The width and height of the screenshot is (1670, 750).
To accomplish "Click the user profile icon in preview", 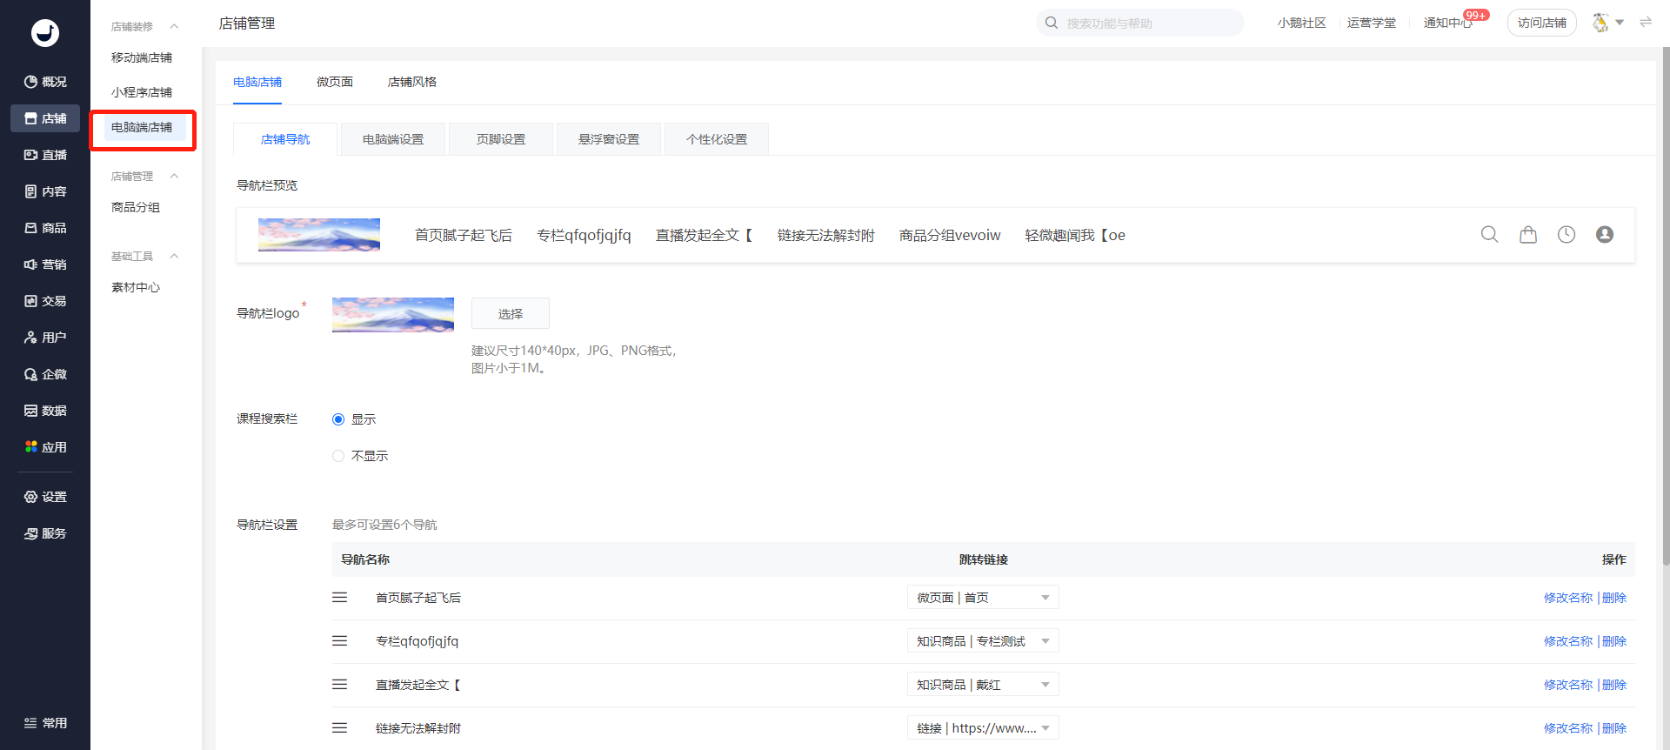I will 1604,235.
